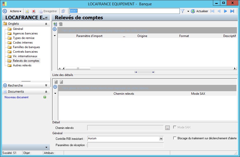This screenshot has height=157, width=240.
Task: Click the refresh arrows toolbar icon
Action: (x=63, y=11)
